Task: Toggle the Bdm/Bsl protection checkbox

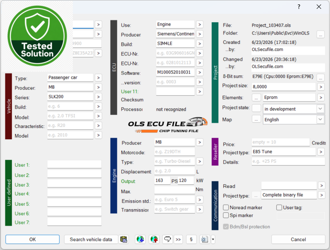Action: (226, 227)
